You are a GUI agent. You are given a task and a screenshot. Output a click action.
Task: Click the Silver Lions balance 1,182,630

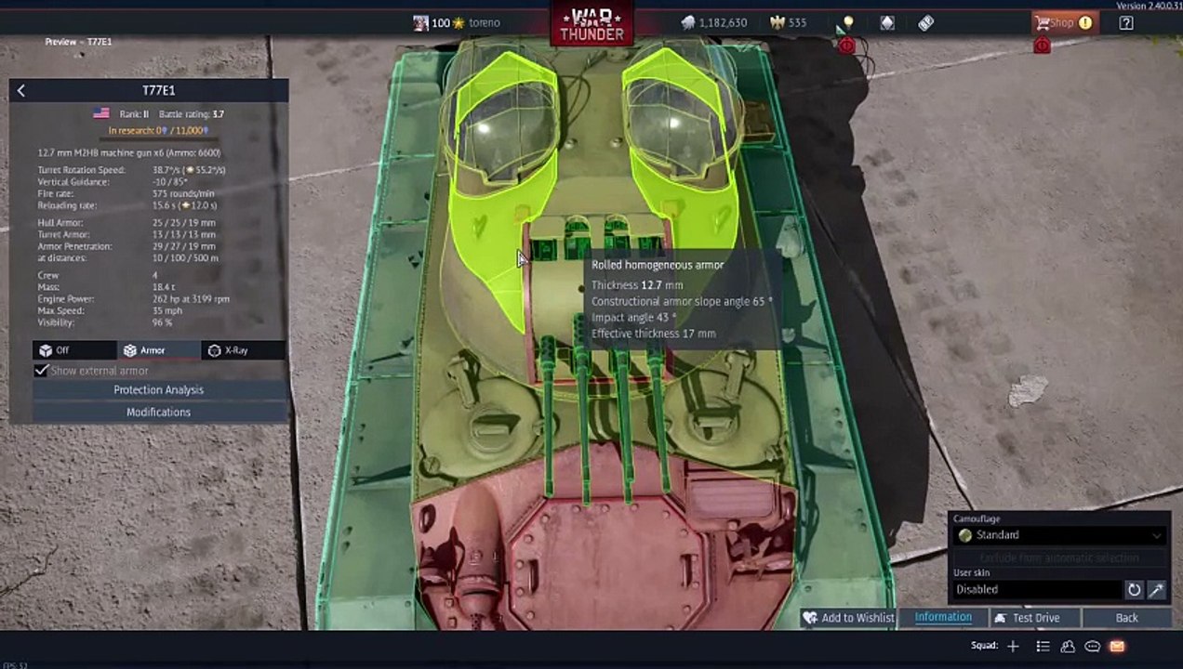[714, 22]
